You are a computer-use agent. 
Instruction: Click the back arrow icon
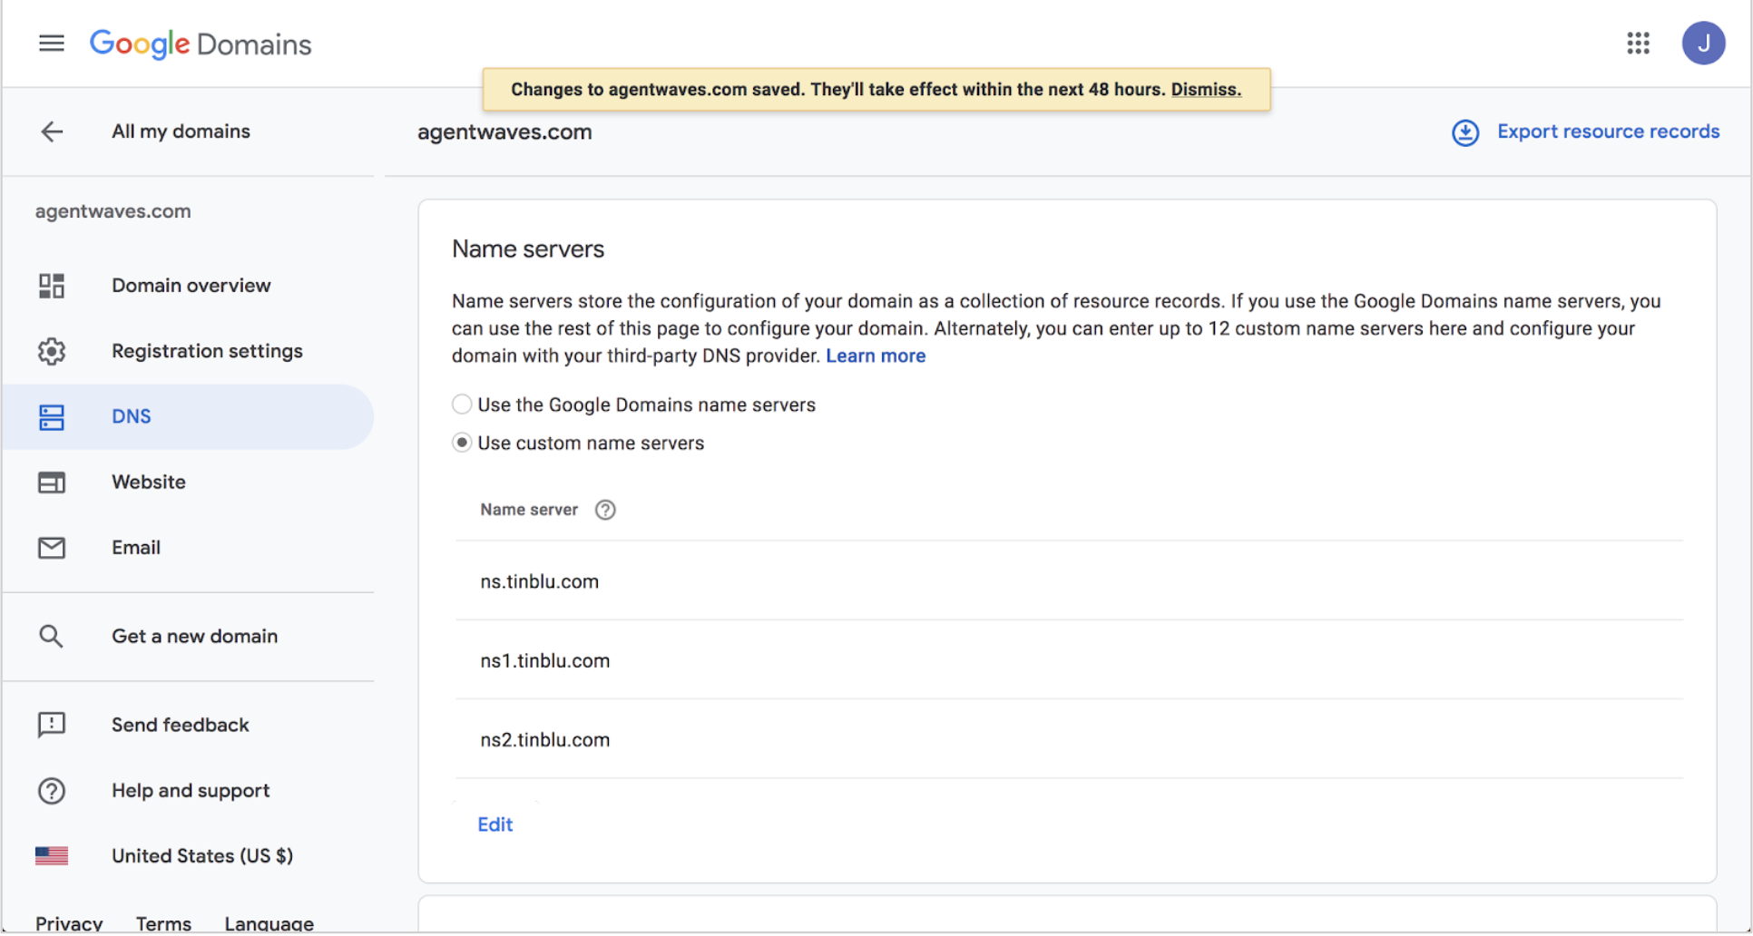(x=52, y=132)
